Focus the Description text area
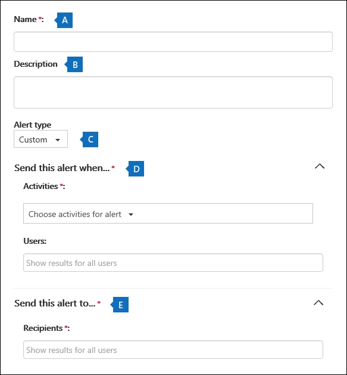The image size is (347, 375). (x=173, y=92)
